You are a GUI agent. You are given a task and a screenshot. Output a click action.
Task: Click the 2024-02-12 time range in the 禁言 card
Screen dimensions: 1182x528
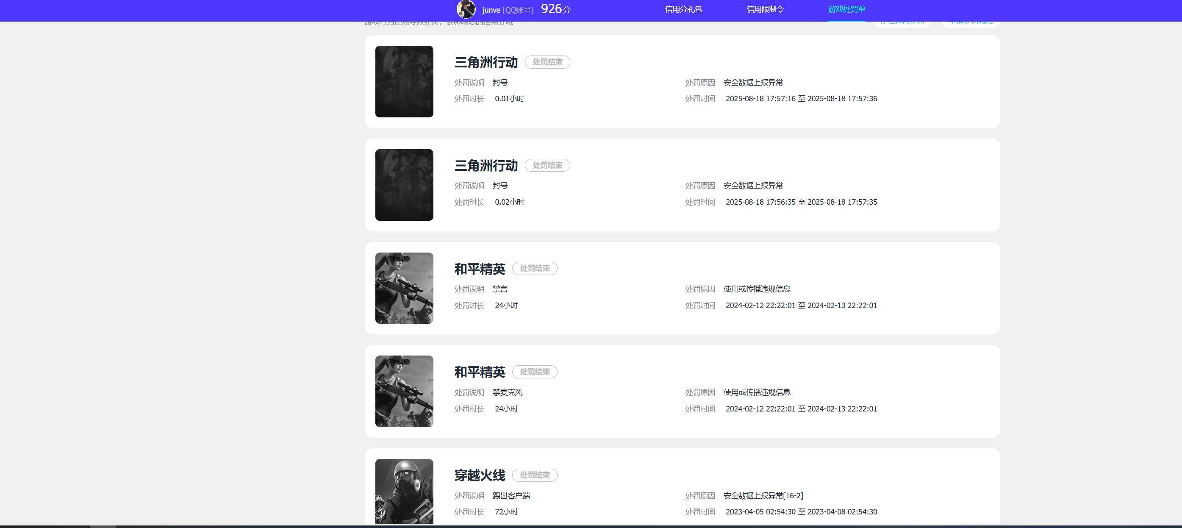[801, 306]
